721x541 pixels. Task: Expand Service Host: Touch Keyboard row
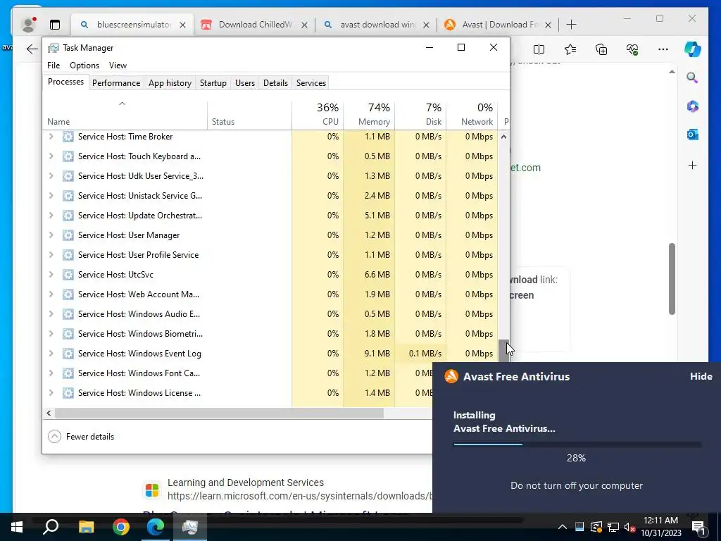click(x=51, y=156)
